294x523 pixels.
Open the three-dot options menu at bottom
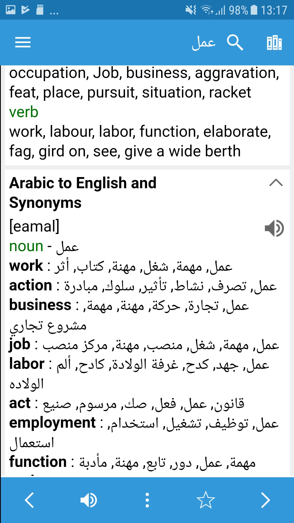[147, 500]
